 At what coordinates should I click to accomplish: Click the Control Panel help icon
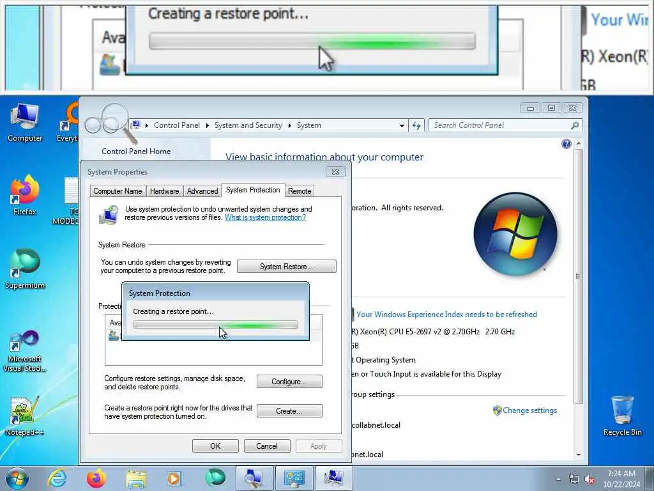point(566,144)
